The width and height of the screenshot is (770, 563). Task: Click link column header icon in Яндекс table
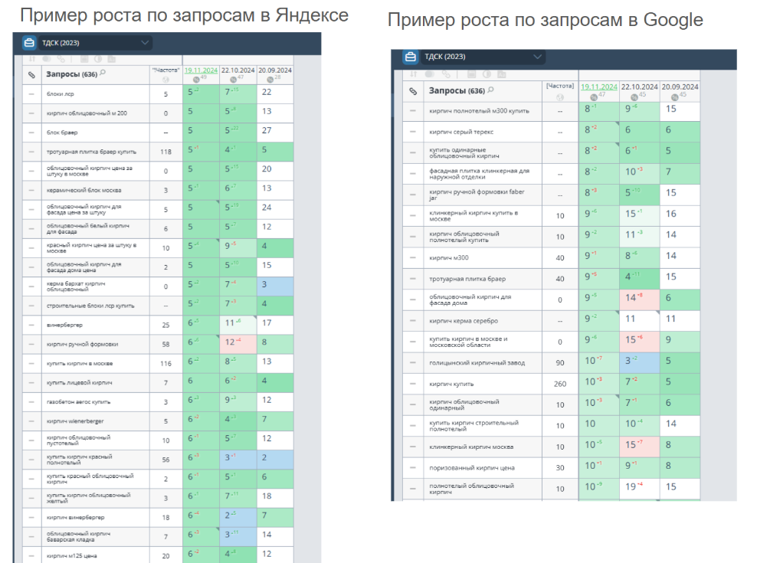pyautogui.click(x=32, y=75)
